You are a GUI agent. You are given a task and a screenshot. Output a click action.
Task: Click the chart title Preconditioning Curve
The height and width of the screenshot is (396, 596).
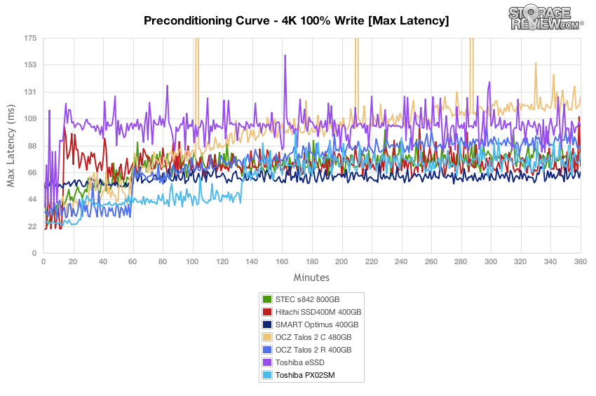click(x=296, y=20)
